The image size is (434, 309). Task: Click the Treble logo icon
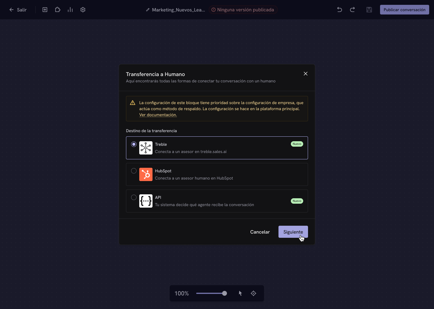pos(146,148)
